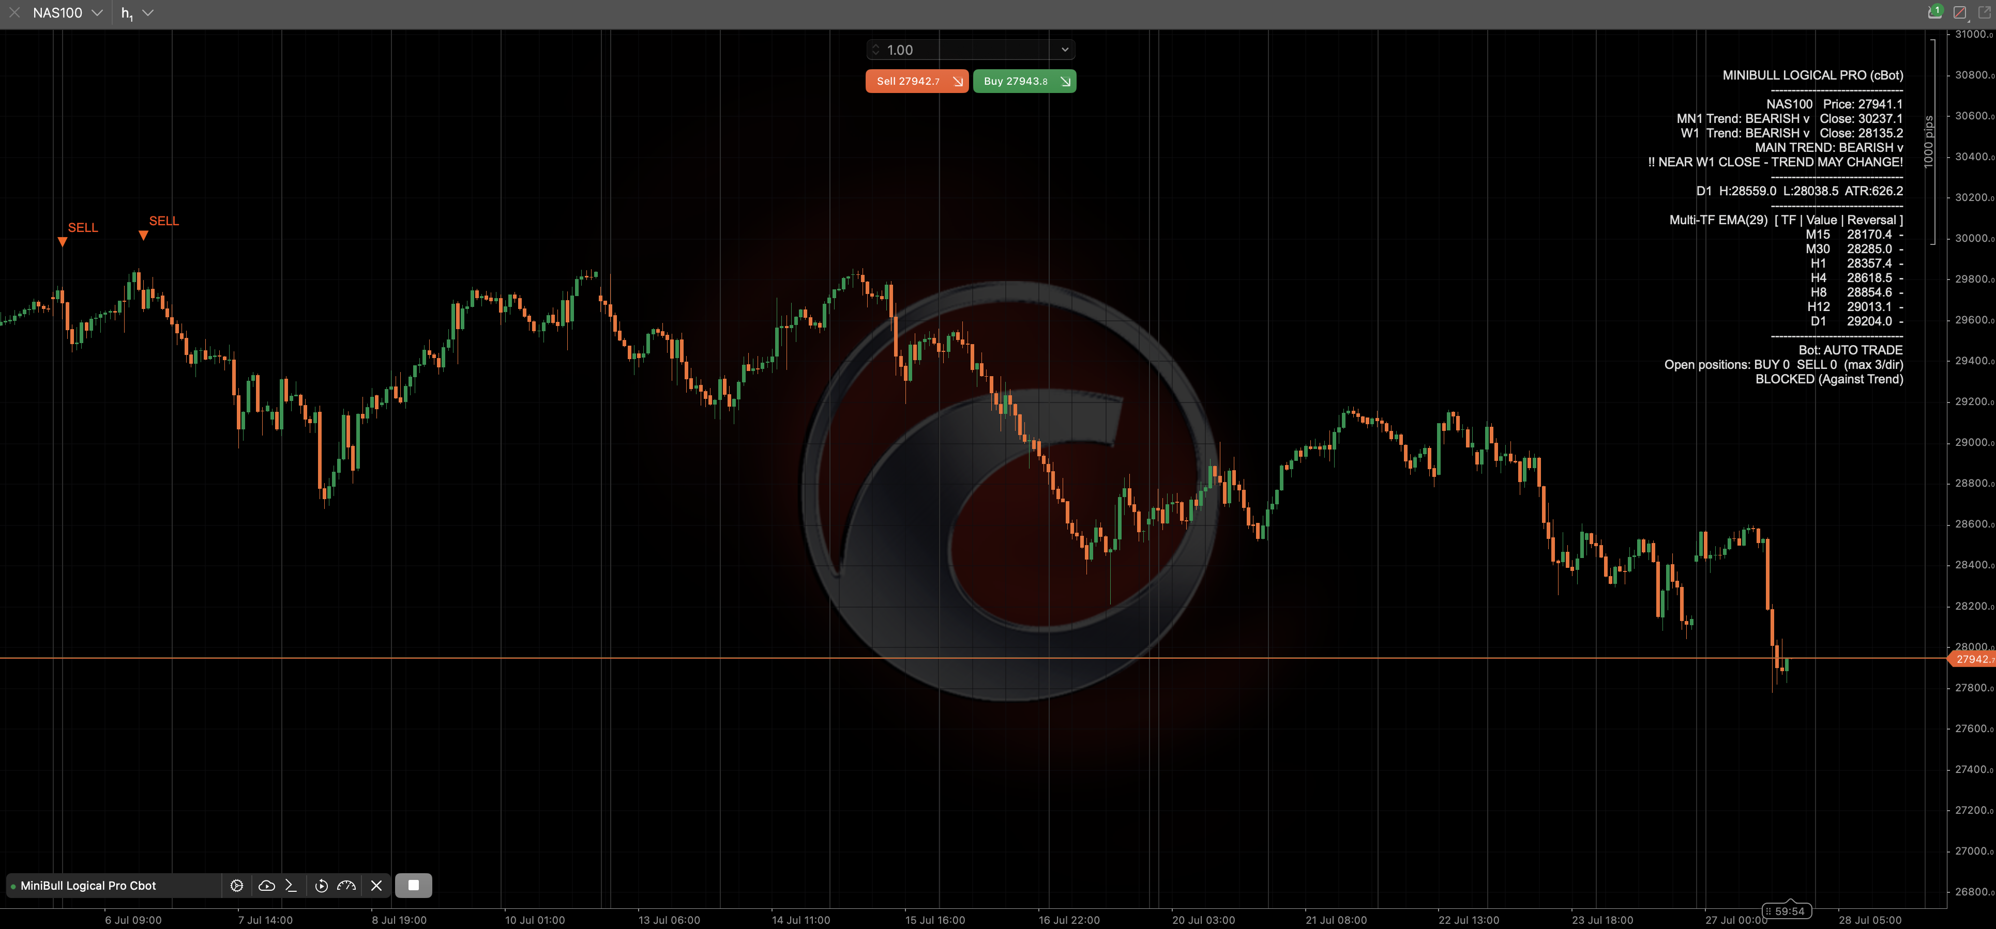The width and height of the screenshot is (1996, 929).
Task: Click the volume stepper arrows
Action: click(x=875, y=50)
